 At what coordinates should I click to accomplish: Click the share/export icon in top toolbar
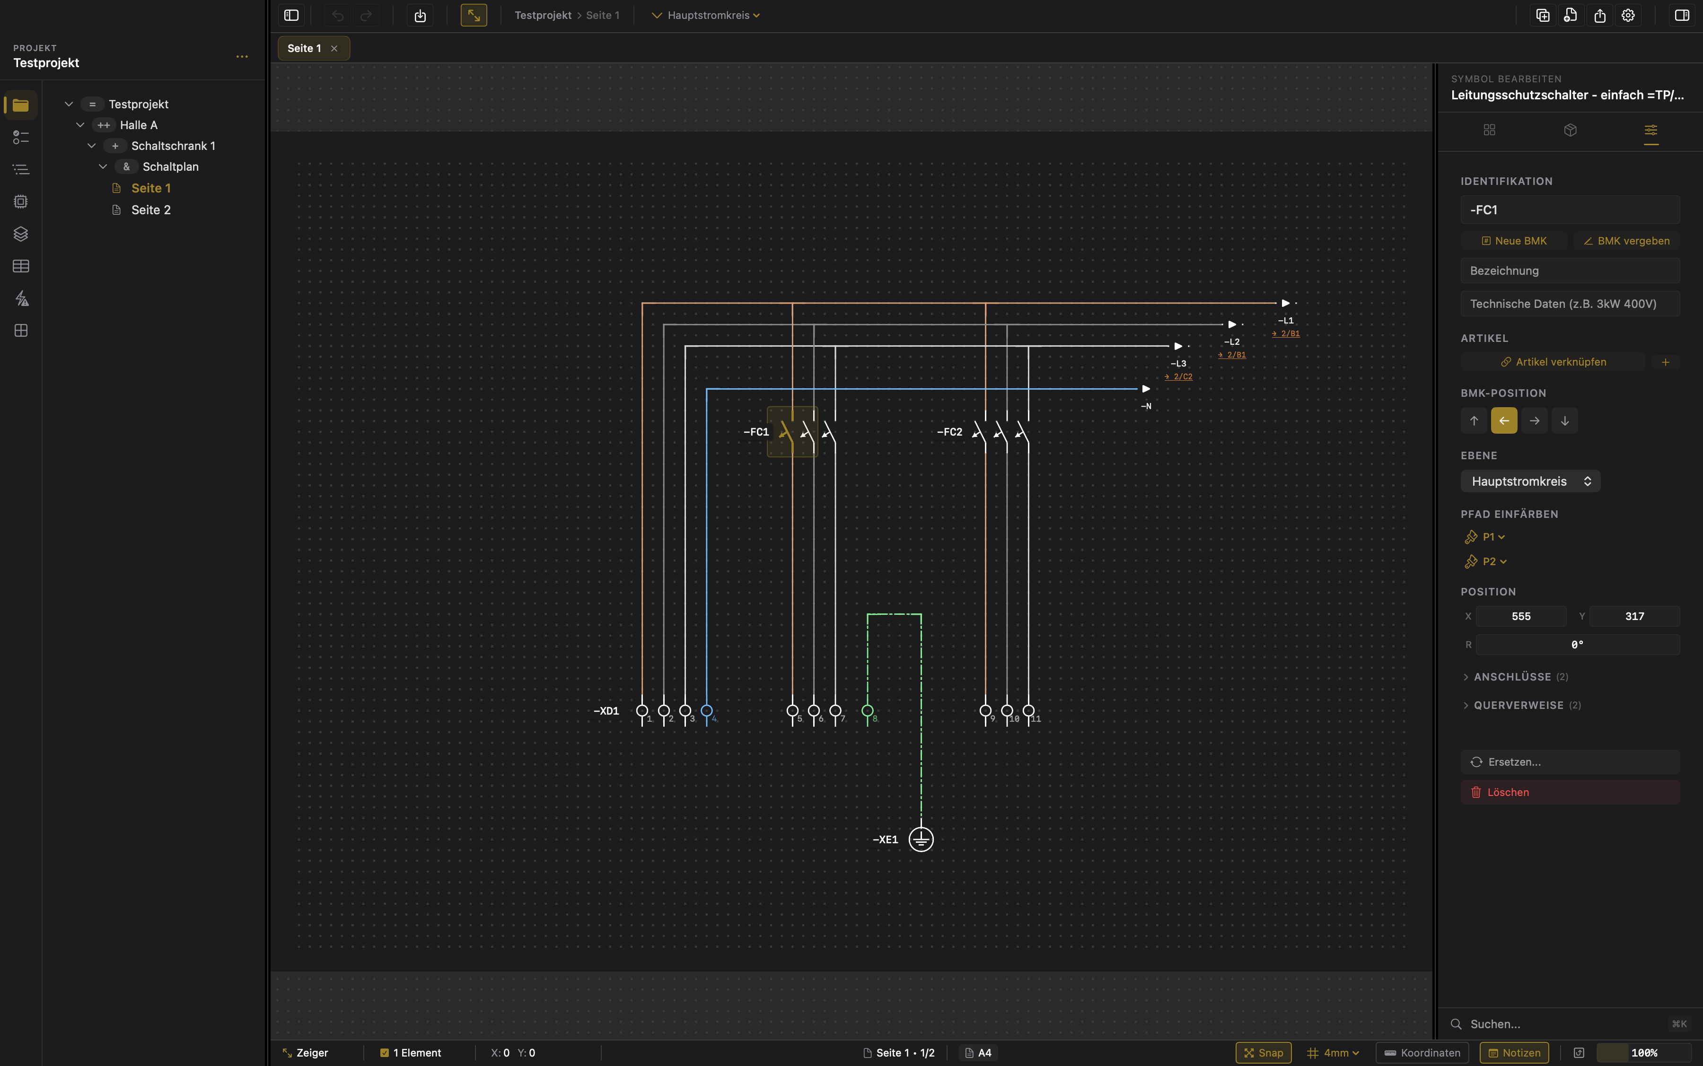(x=1599, y=16)
